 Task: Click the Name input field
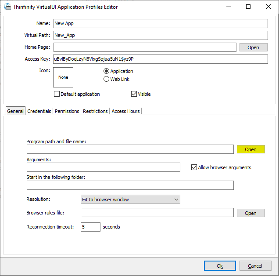click(161, 24)
